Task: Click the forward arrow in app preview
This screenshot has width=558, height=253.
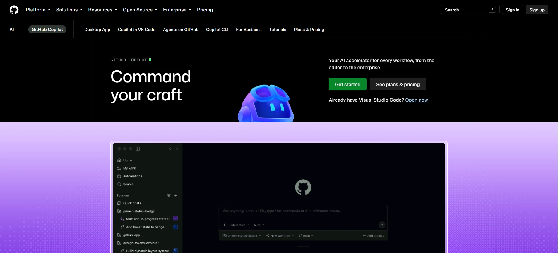Action: [177, 149]
